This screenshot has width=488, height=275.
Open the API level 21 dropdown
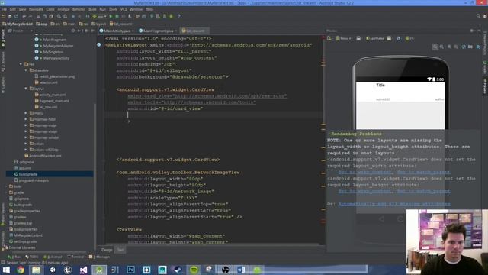[409, 38]
